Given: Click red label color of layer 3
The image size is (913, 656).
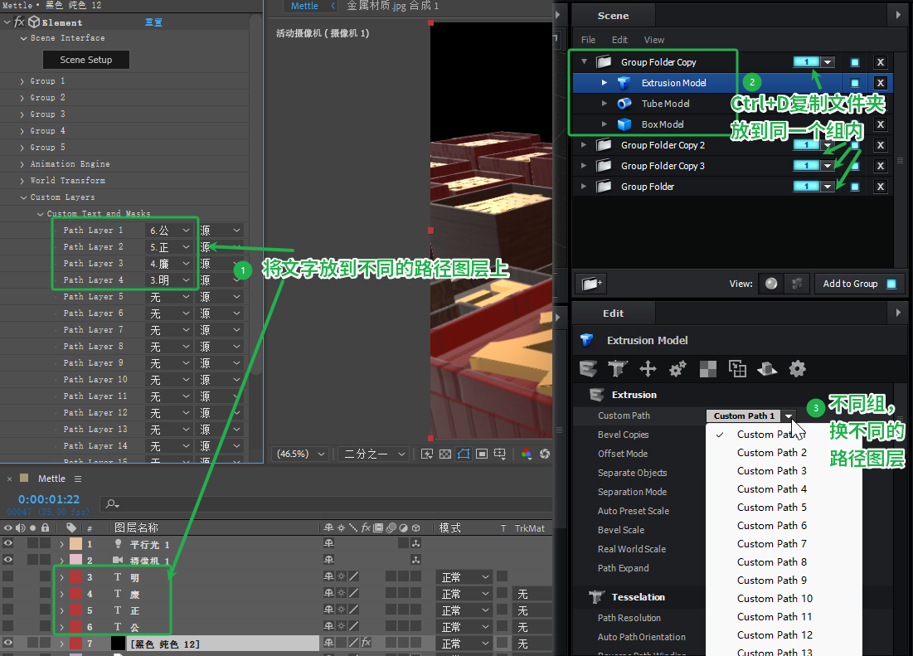Looking at the screenshot, I should tap(75, 577).
